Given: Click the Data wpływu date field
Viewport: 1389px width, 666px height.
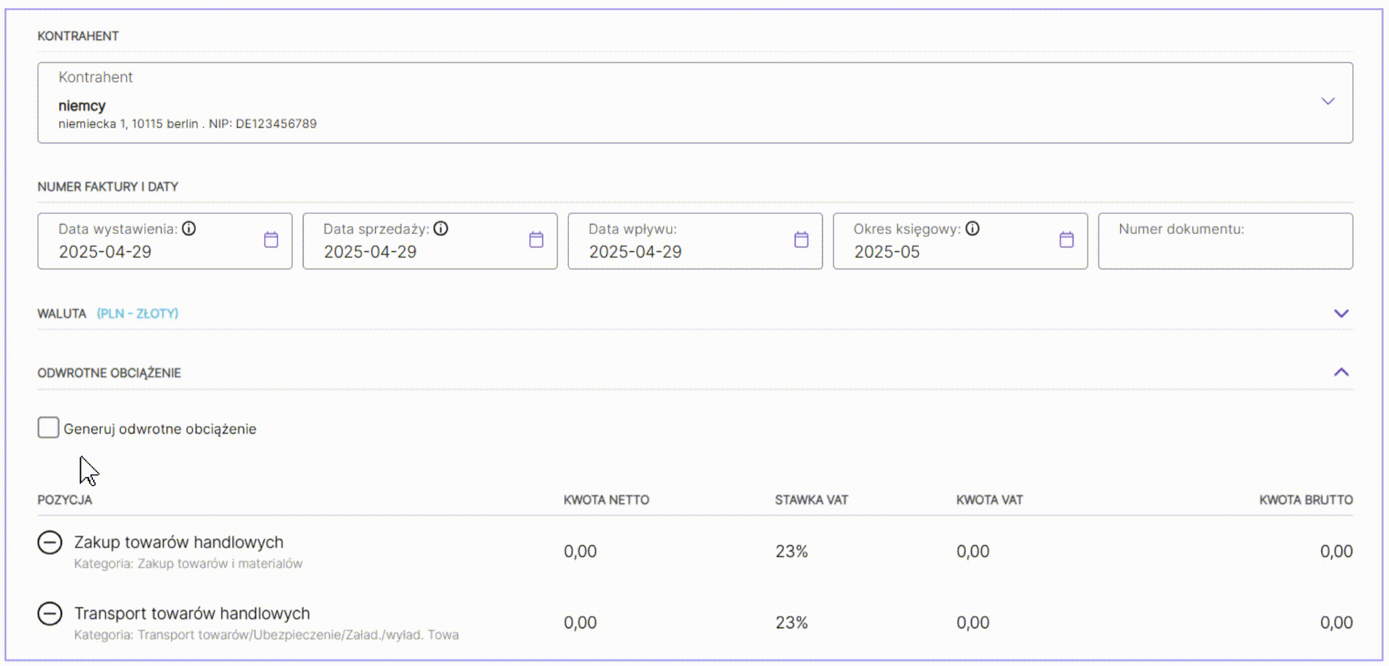Looking at the screenshot, I should (x=695, y=241).
